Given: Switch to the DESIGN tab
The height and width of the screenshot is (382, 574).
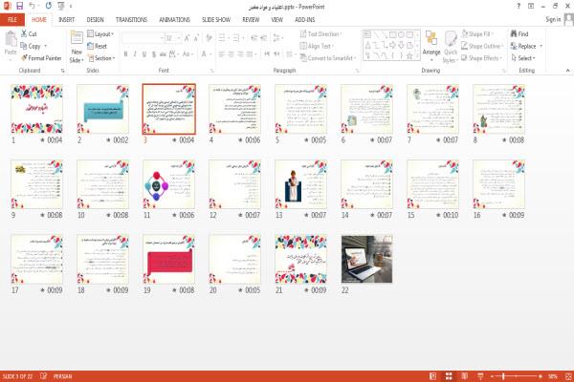Looking at the screenshot, I should 95,20.
